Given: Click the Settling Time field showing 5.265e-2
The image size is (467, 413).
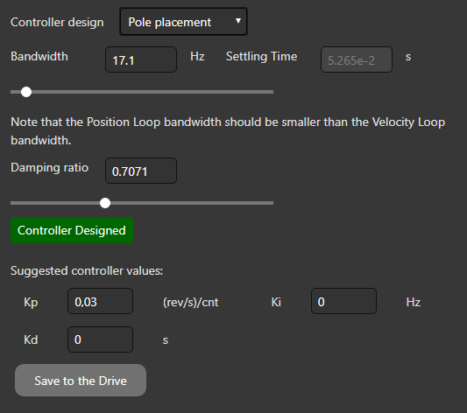Looking at the screenshot, I should pos(357,59).
